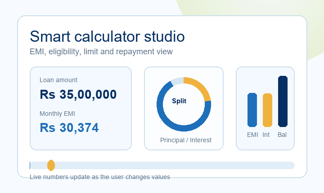Click the 'Principal / Interest' caption

(186, 140)
